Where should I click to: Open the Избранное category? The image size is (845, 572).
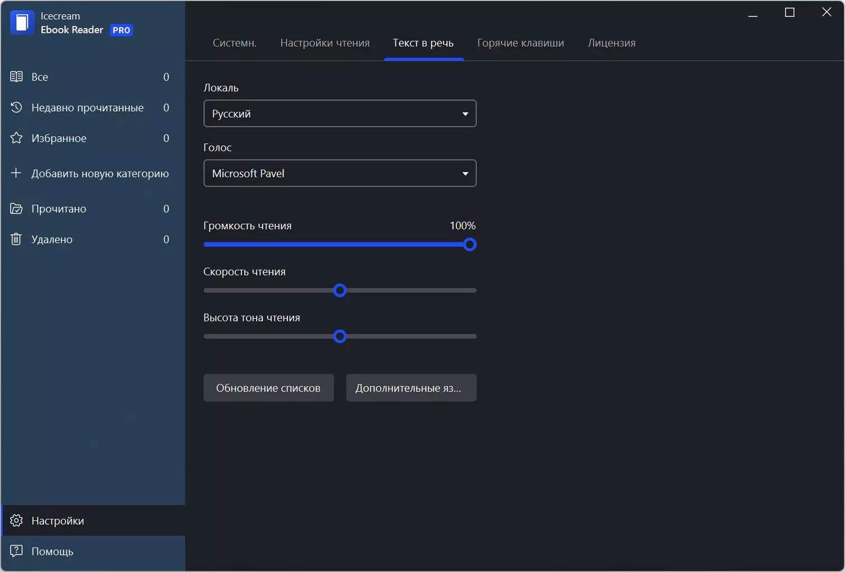(93, 138)
